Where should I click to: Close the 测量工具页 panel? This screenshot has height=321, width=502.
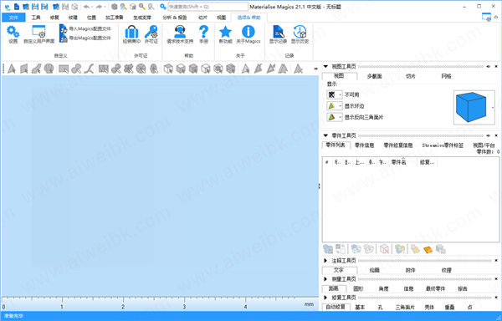[496, 279]
